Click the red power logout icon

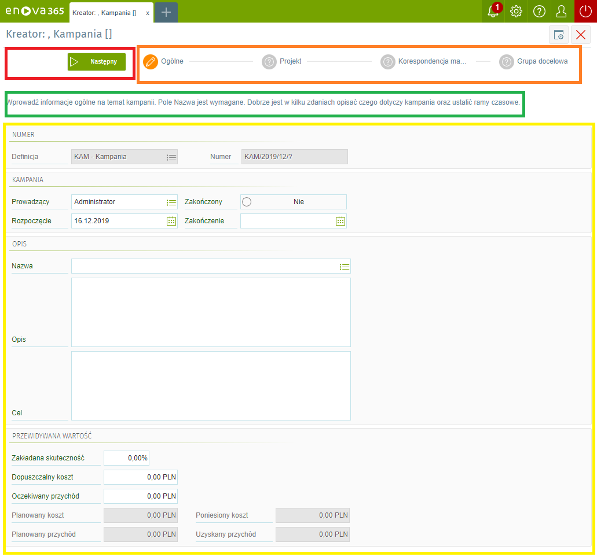click(585, 12)
